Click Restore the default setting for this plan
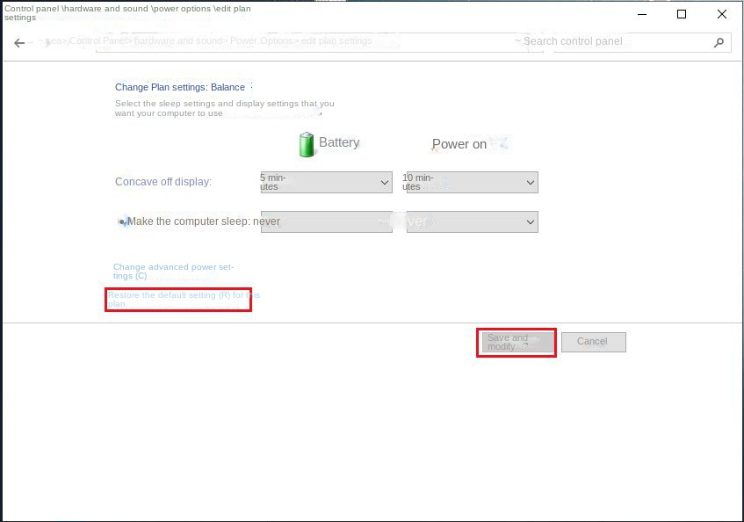 pyautogui.click(x=177, y=300)
